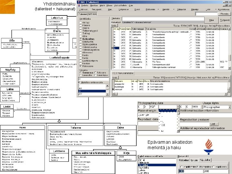Viewport: 232px width, 174px height.
Task: Open the Näytä menu
Action: (x=102, y=5)
